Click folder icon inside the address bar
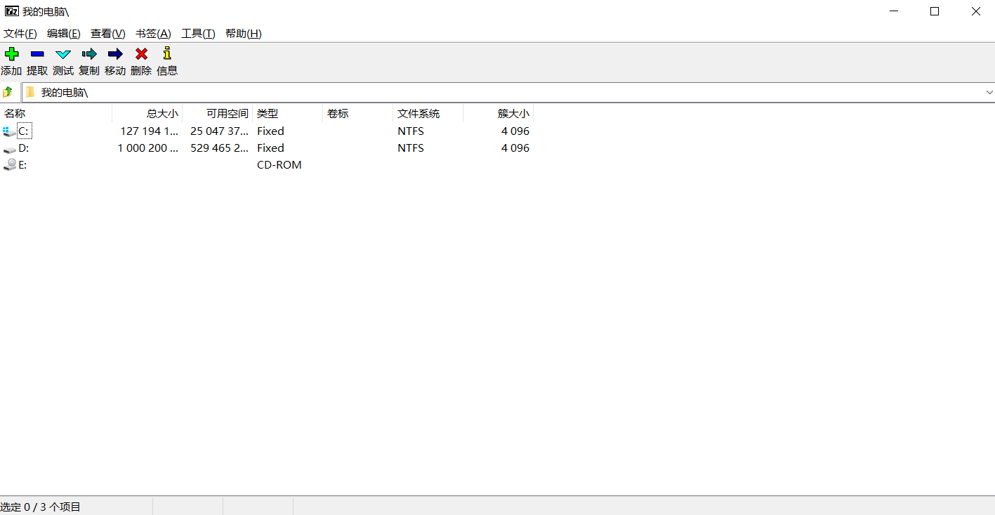 tap(30, 92)
